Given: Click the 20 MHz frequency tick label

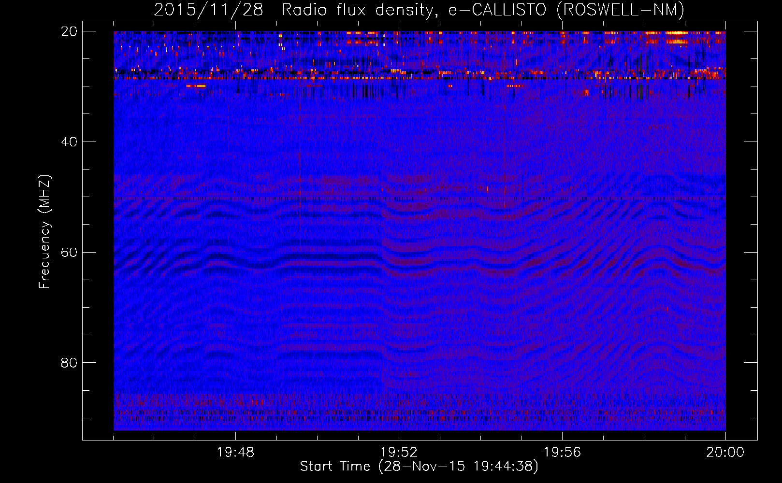Looking at the screenshot, I should click(x=69, y=31).
